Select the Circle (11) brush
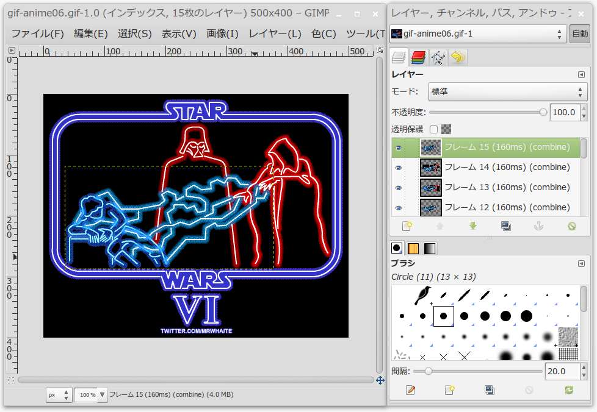The image size is (597, 412). point(444,316)
